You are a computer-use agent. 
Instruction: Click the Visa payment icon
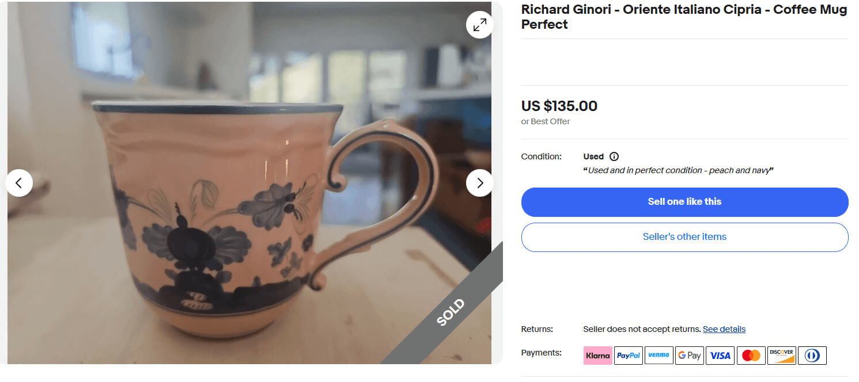(720, 355)
